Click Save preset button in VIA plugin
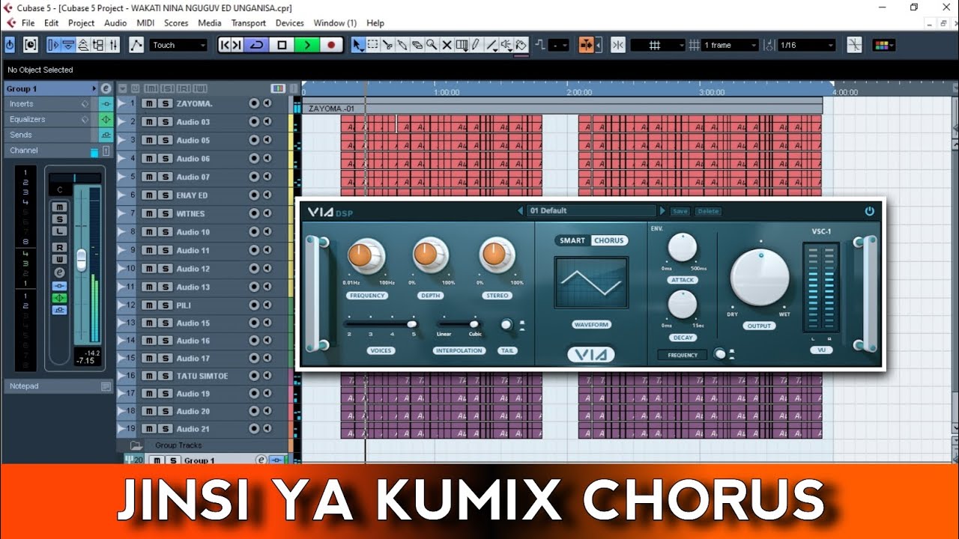Screen dimensions: 959x539 click(x=680, y=211)
